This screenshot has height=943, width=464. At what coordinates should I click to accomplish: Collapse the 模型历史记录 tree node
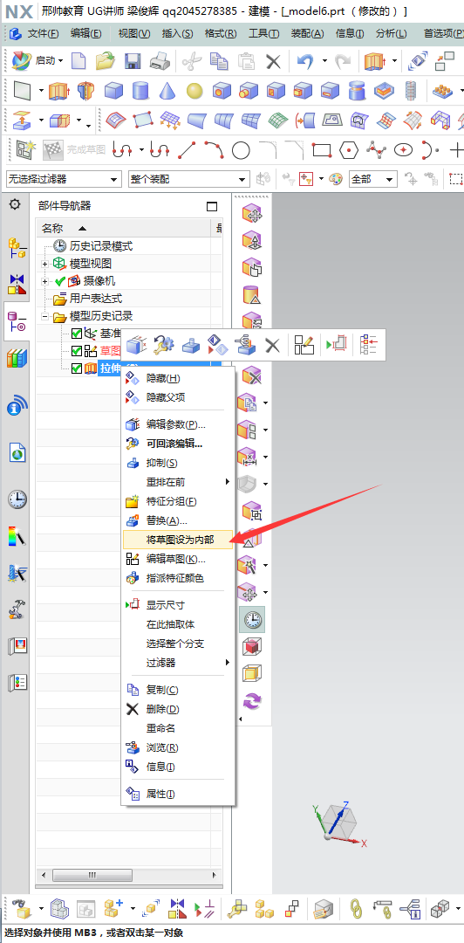[45, 316]
